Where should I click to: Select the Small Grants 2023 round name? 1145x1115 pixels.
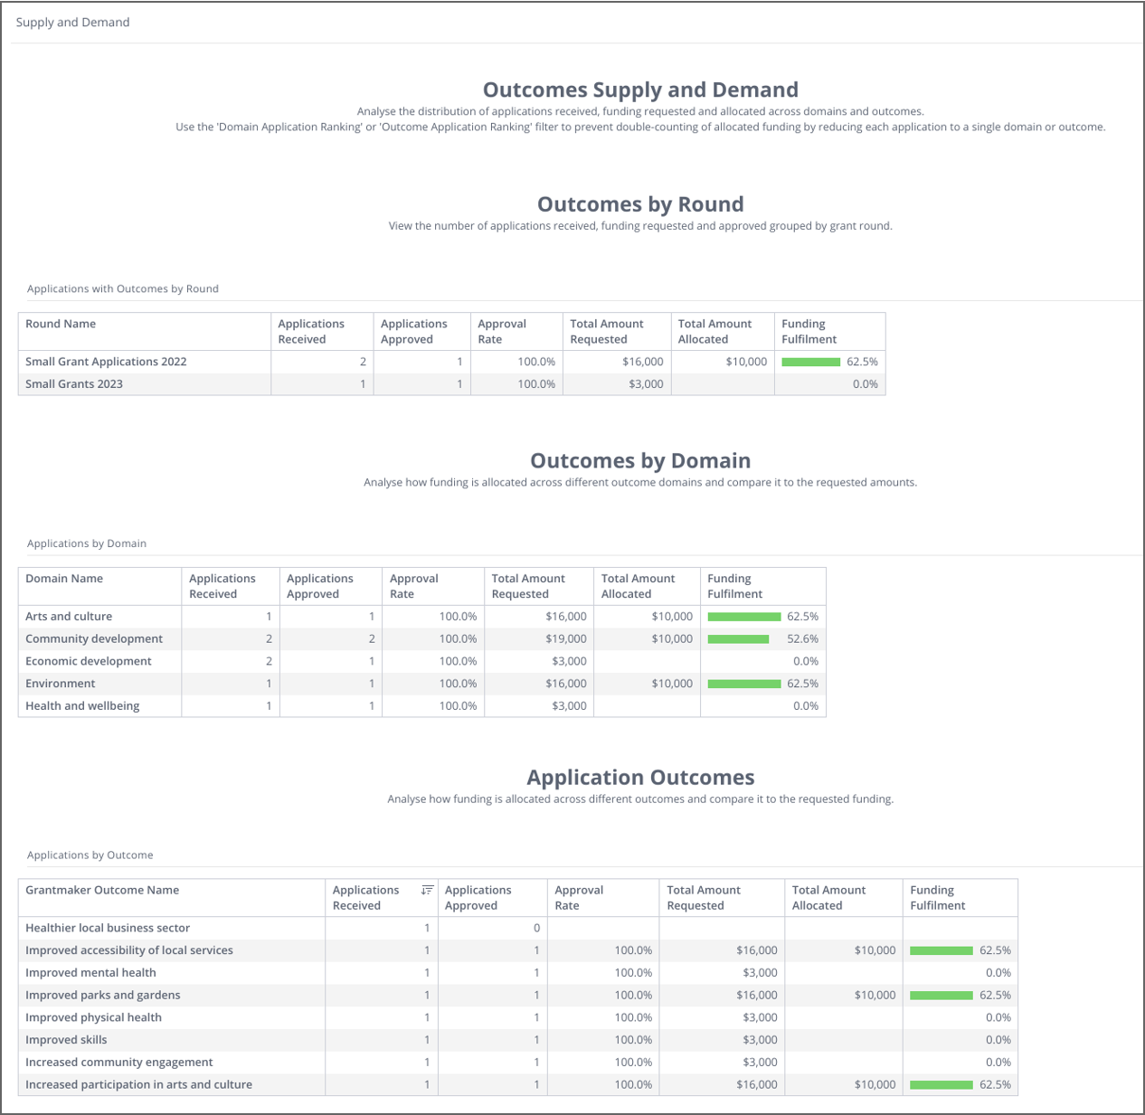pos(74,384)
